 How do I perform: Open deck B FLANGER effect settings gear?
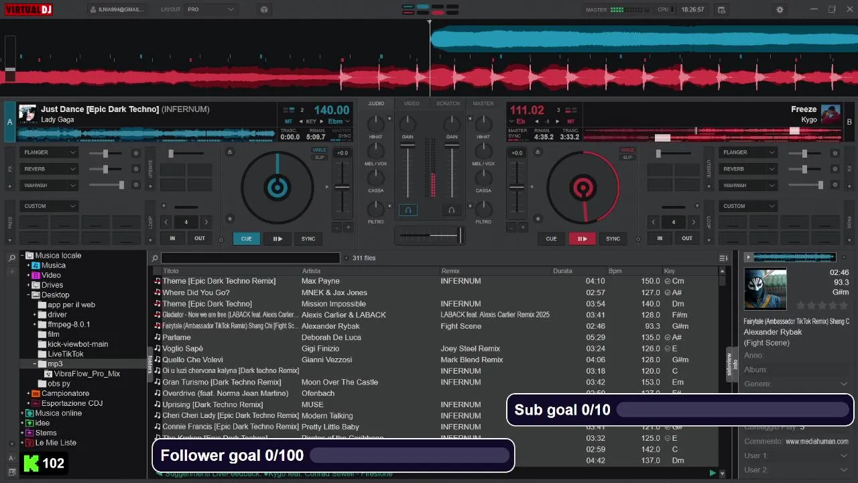pos(835,153)
